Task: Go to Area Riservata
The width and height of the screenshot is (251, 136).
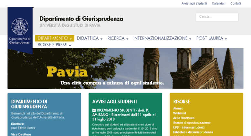Action: coord(184,118)
